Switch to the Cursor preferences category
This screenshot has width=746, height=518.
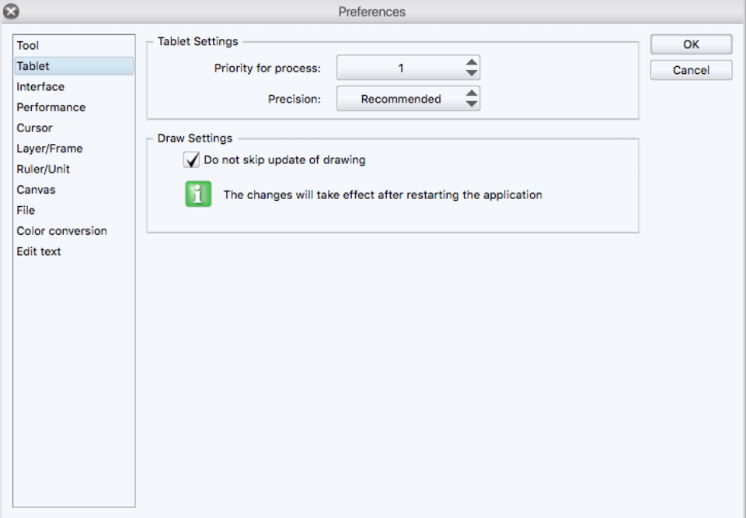tap(35, 128)
